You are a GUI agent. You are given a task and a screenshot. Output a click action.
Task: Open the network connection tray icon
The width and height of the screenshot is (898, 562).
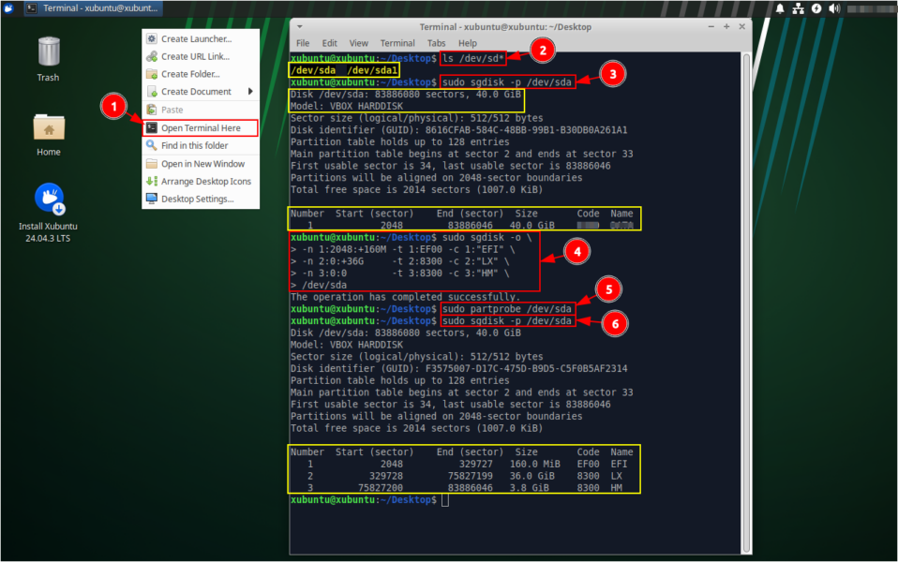(x=799, y=8)
